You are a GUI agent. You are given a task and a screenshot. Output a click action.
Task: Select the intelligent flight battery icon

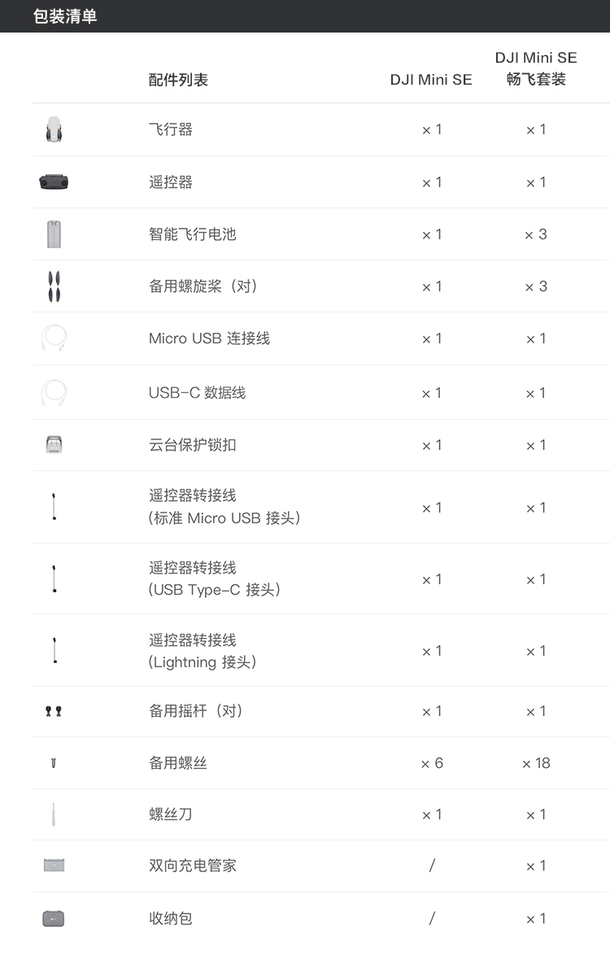[x=54, y=234]
